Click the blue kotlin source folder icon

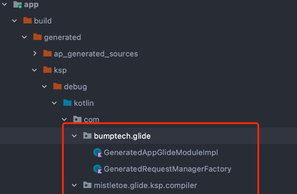coord(67,103)
